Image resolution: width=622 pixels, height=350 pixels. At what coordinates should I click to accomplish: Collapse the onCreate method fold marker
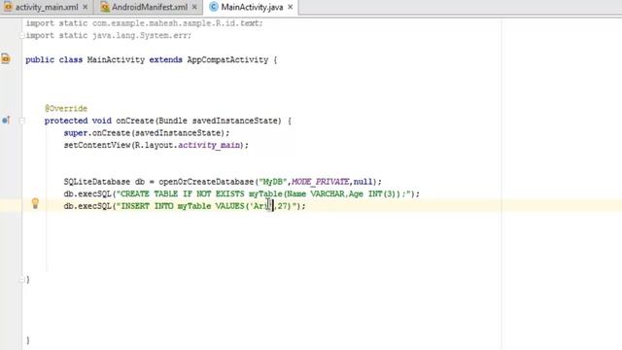[x=21, y=121]
